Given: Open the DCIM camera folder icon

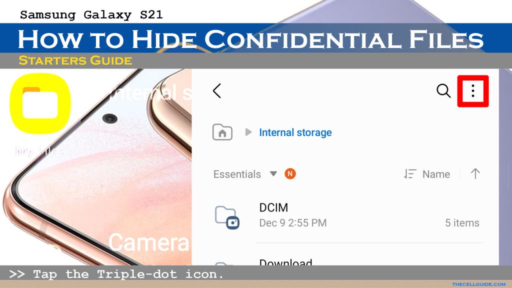Looking at the screenshot, I should tap(227, 217).
